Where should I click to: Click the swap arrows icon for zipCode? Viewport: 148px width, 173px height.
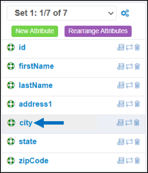pos(129,160)
